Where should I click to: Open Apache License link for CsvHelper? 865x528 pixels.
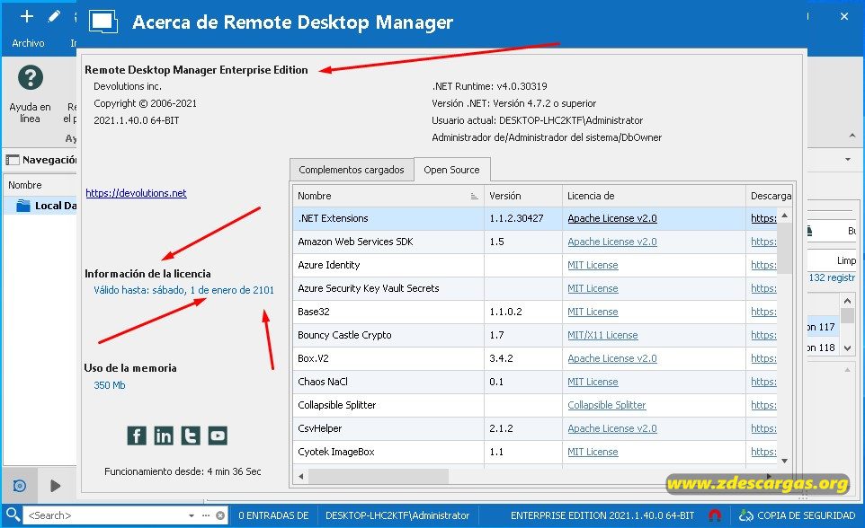[612, 428]
